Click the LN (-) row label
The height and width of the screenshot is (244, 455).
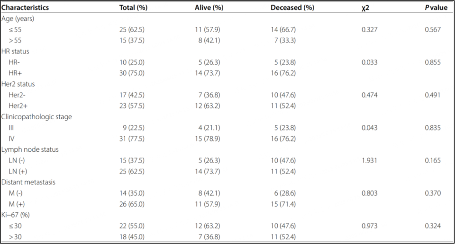(x=18, y=160)
